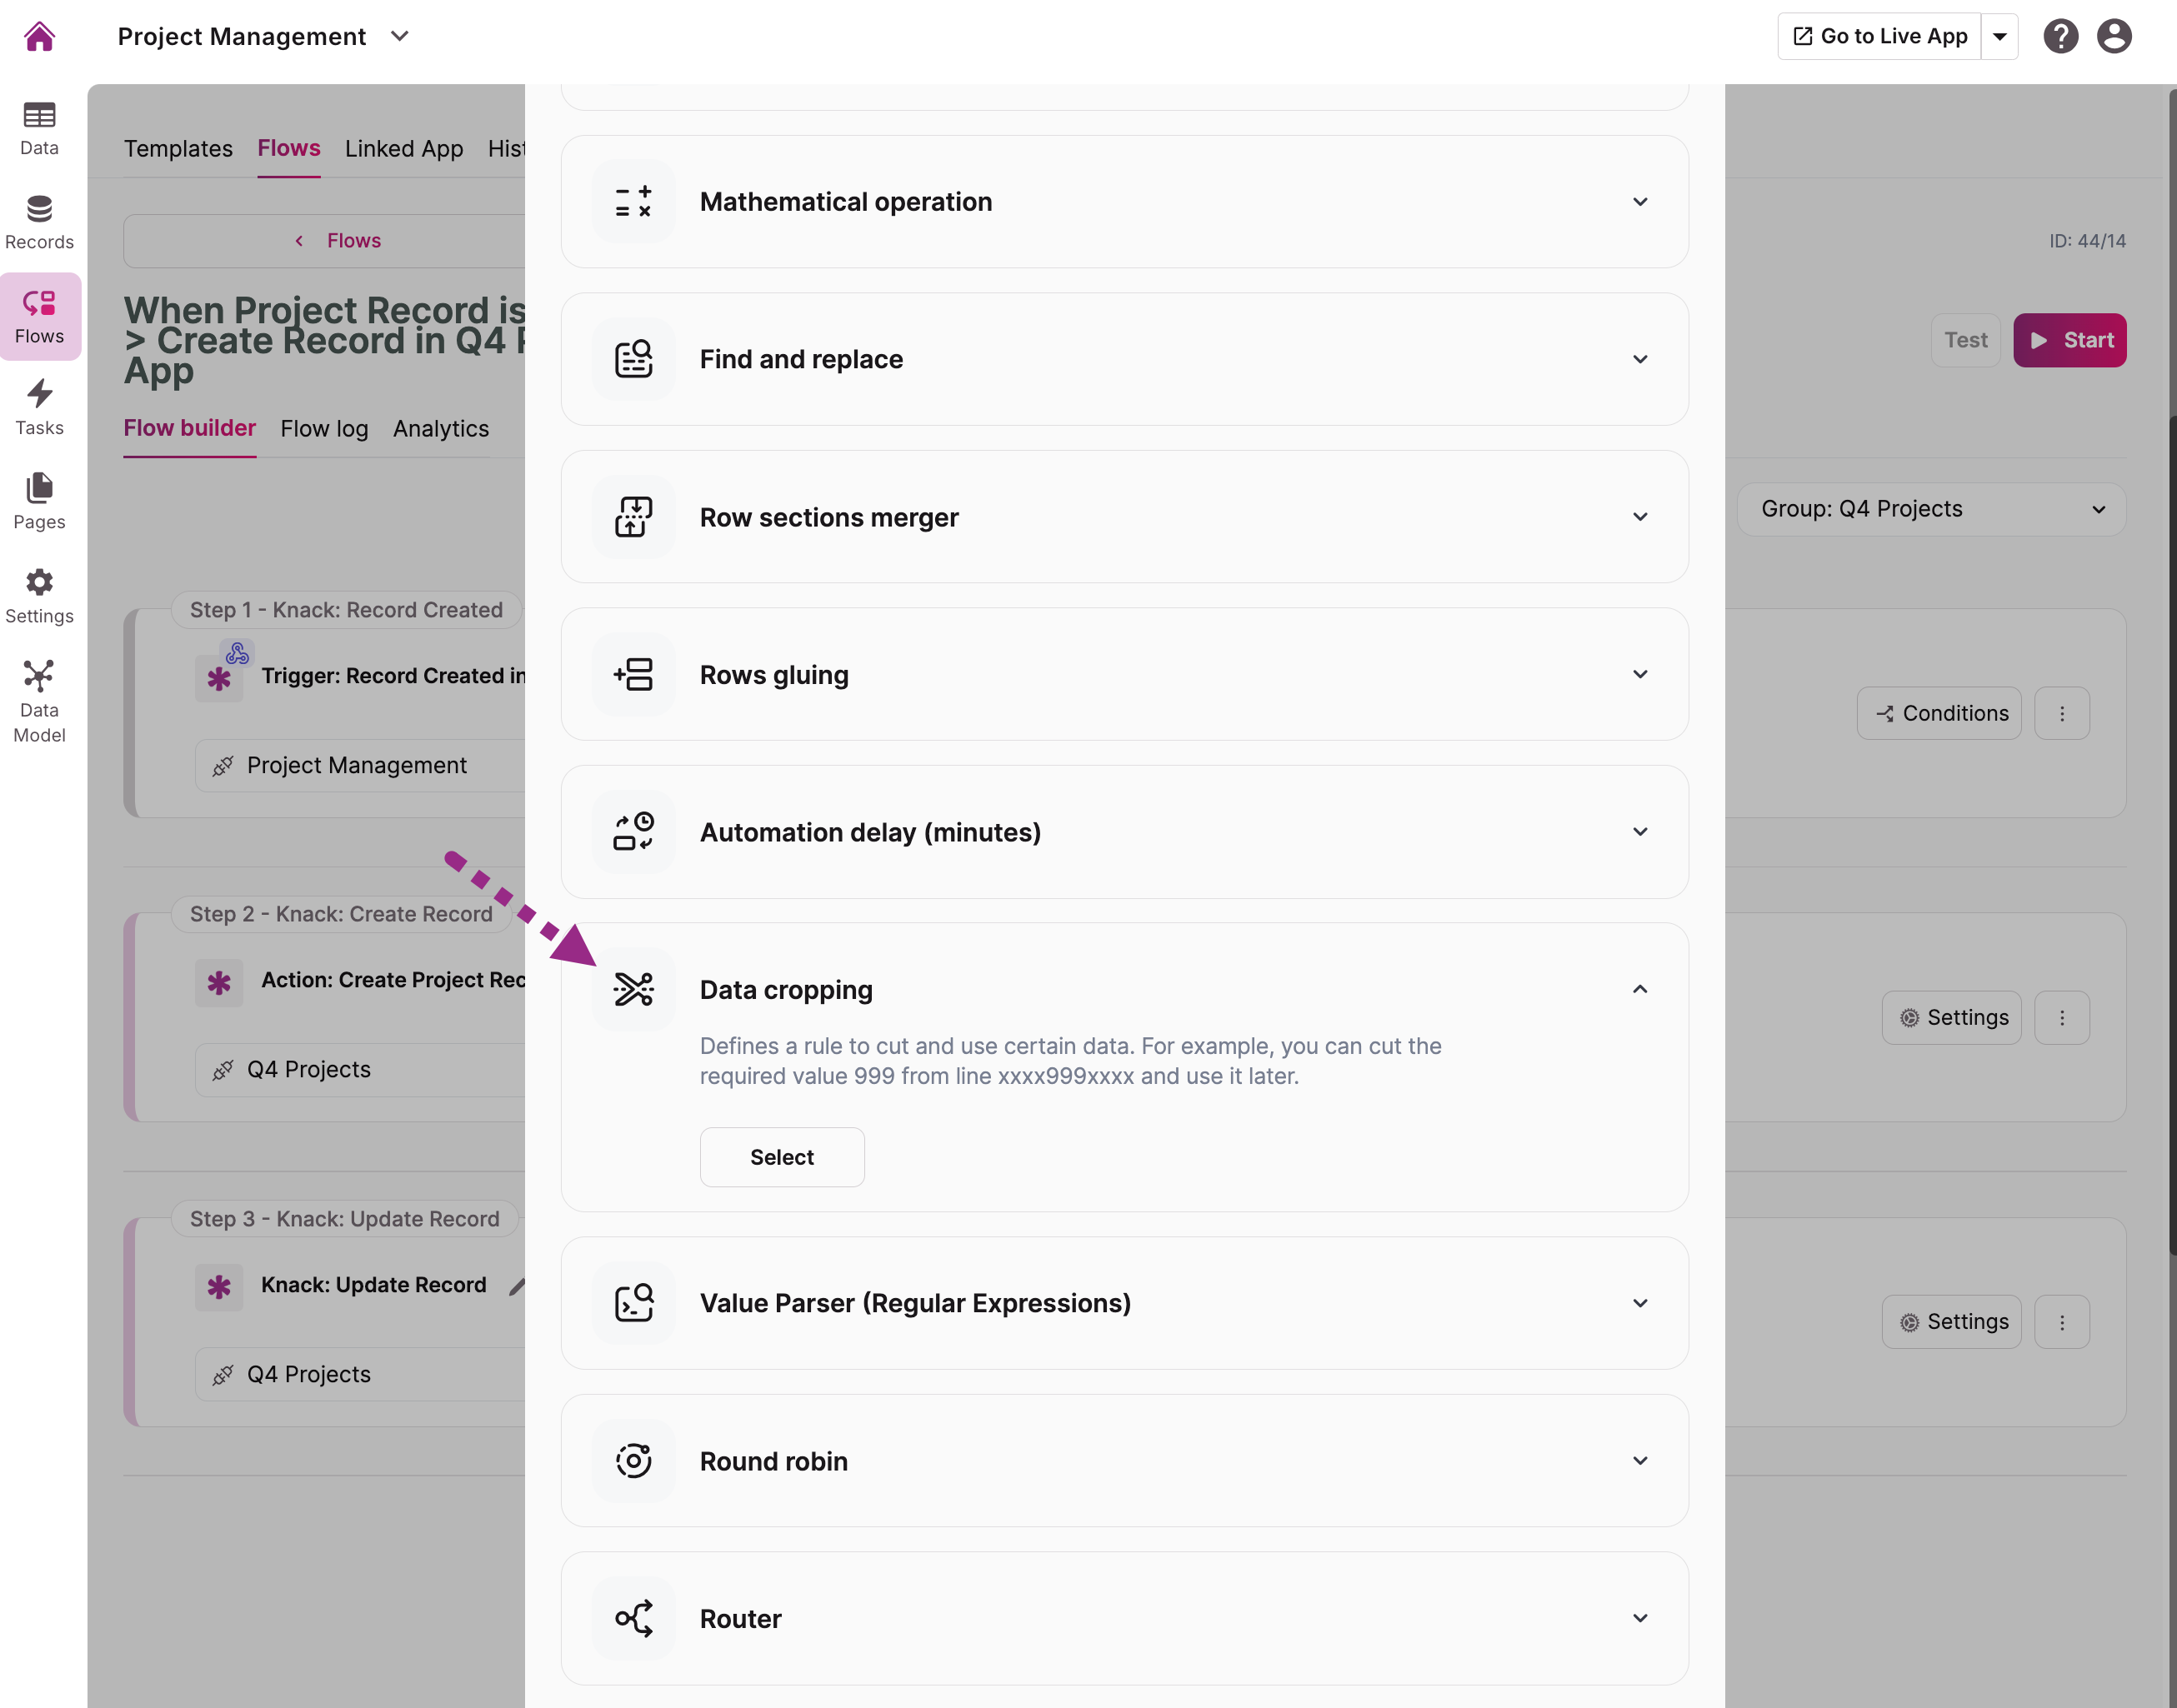Open dropdown arrow beside Go to Live App
This screenshot has height=1708, width=2177.
[1999, 37]
